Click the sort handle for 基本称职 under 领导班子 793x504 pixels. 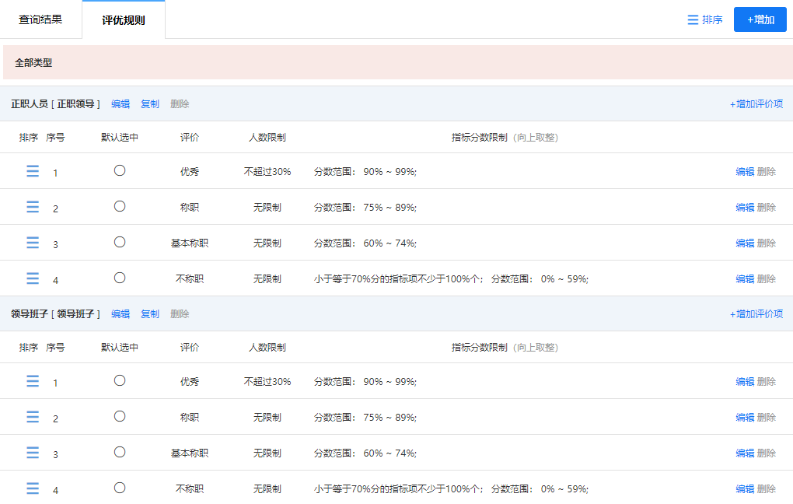point(32,452)
